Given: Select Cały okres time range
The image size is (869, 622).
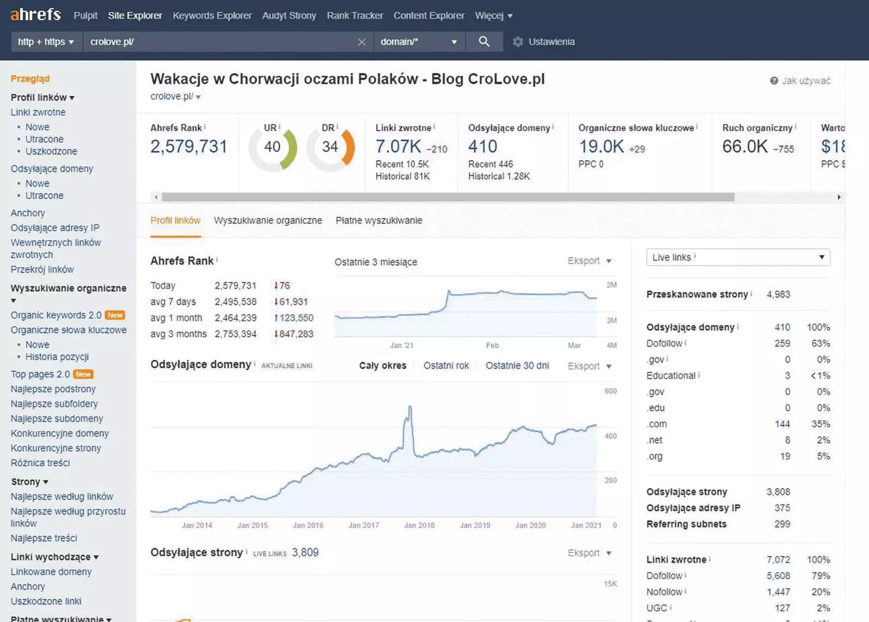Looking at the screenshot, I should tap(382, 365).
